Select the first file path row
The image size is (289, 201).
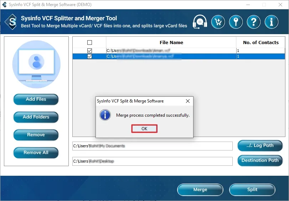(x=171, y=51)
